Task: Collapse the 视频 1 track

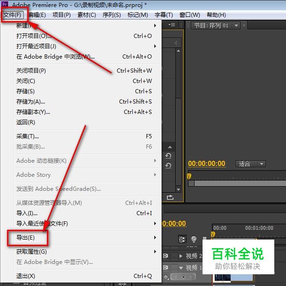Action: click(x=181, y=268)
